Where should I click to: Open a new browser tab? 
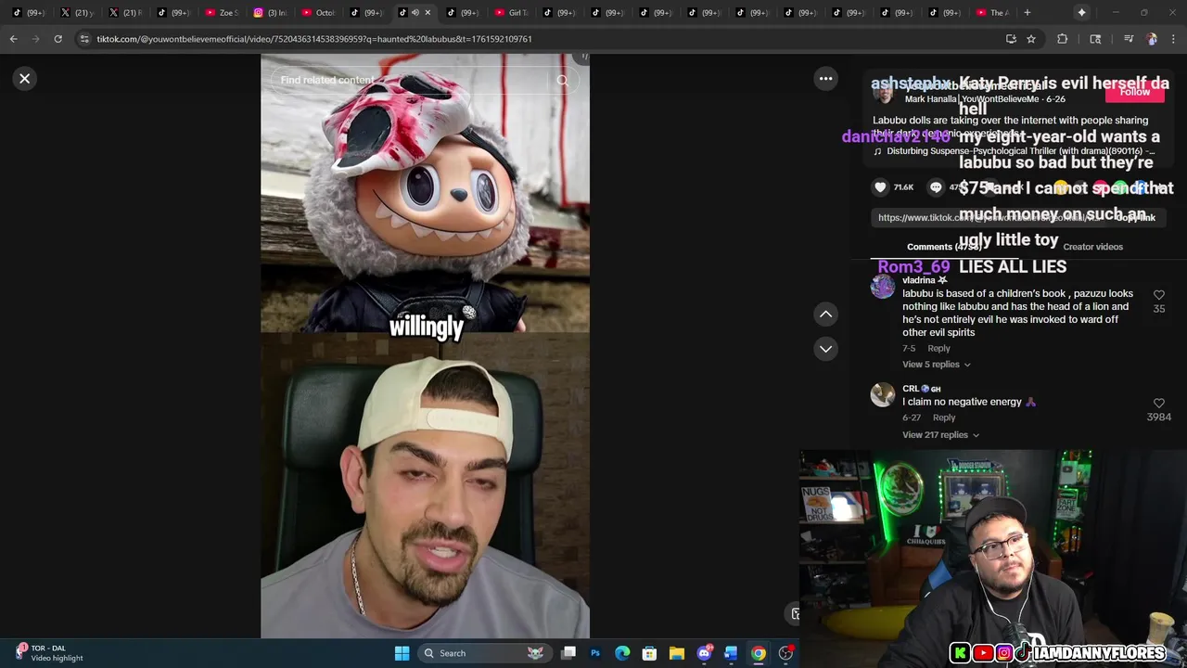click(1027, 13)
